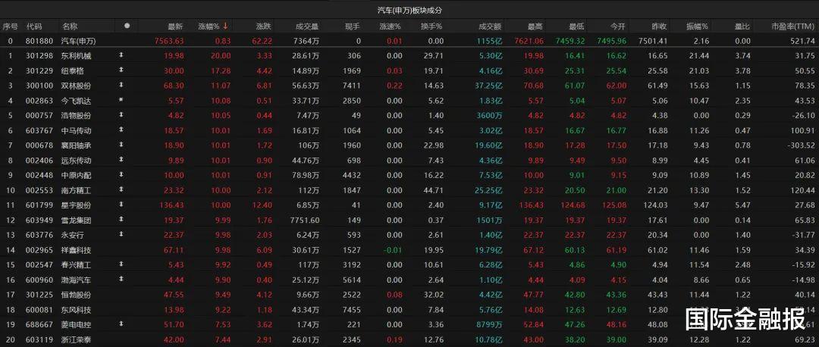Select stock name 纽泰格

(x=73, y=70)
